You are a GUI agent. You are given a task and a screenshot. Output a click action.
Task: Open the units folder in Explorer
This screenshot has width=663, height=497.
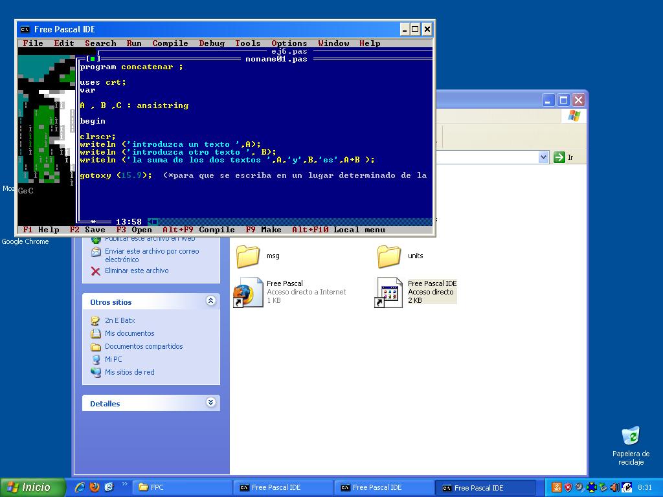point(389,256)
